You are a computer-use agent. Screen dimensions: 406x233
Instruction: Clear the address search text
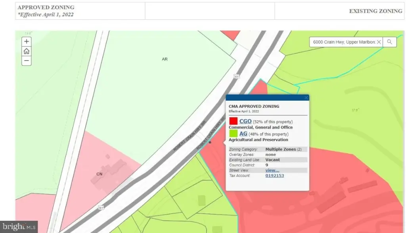pos(379,42)
